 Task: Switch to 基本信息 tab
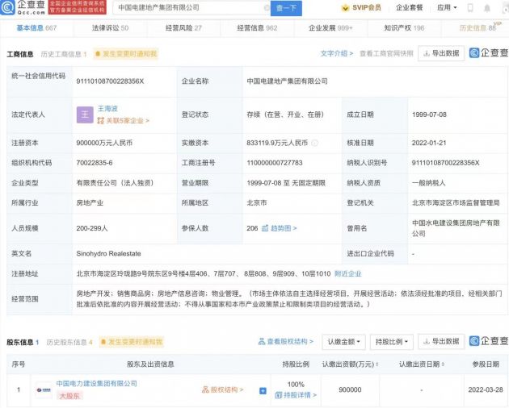click(x=36, y=28)
